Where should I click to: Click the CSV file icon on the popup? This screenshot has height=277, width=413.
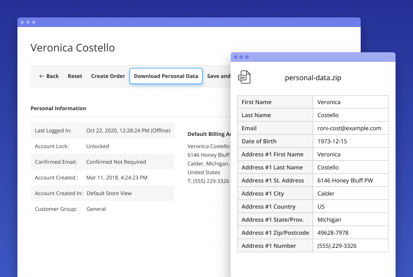244,77
